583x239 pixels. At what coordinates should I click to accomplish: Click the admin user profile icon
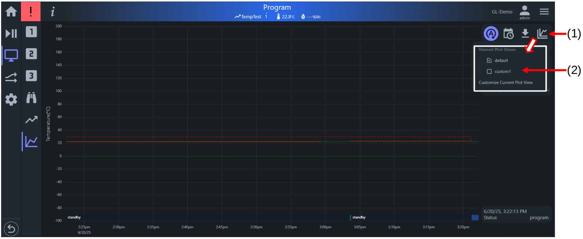(525, 12)
